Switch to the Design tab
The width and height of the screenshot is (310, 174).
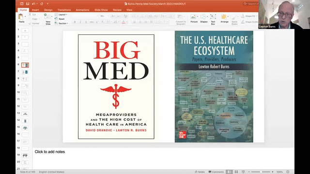tap(48, 10)
